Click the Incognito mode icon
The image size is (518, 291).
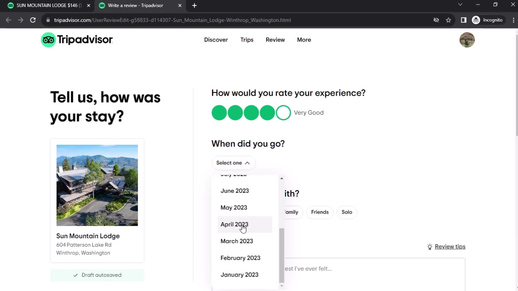click(x=477, y=20)
